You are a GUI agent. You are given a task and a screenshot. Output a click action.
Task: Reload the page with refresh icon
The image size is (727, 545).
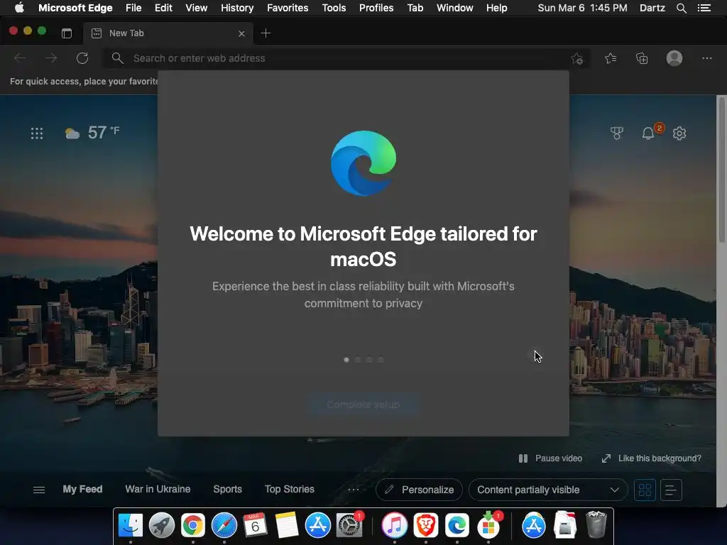pos(82,58)
